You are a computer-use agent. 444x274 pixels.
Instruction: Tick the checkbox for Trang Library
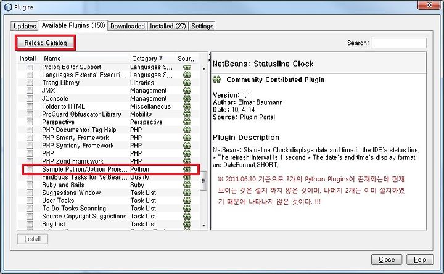(x=30, y=83)
